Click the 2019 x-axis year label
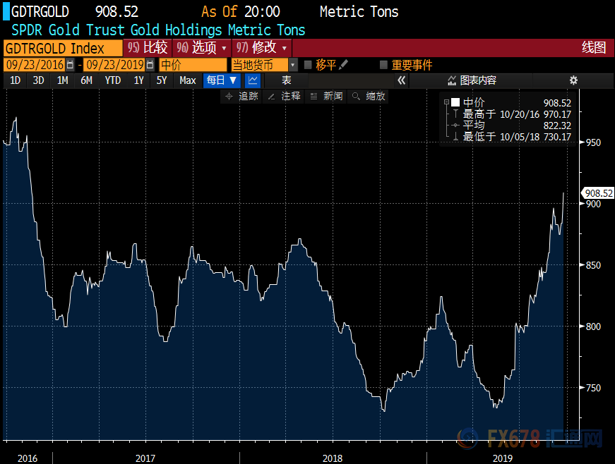 pyautogui.click(x=503, y=458)
